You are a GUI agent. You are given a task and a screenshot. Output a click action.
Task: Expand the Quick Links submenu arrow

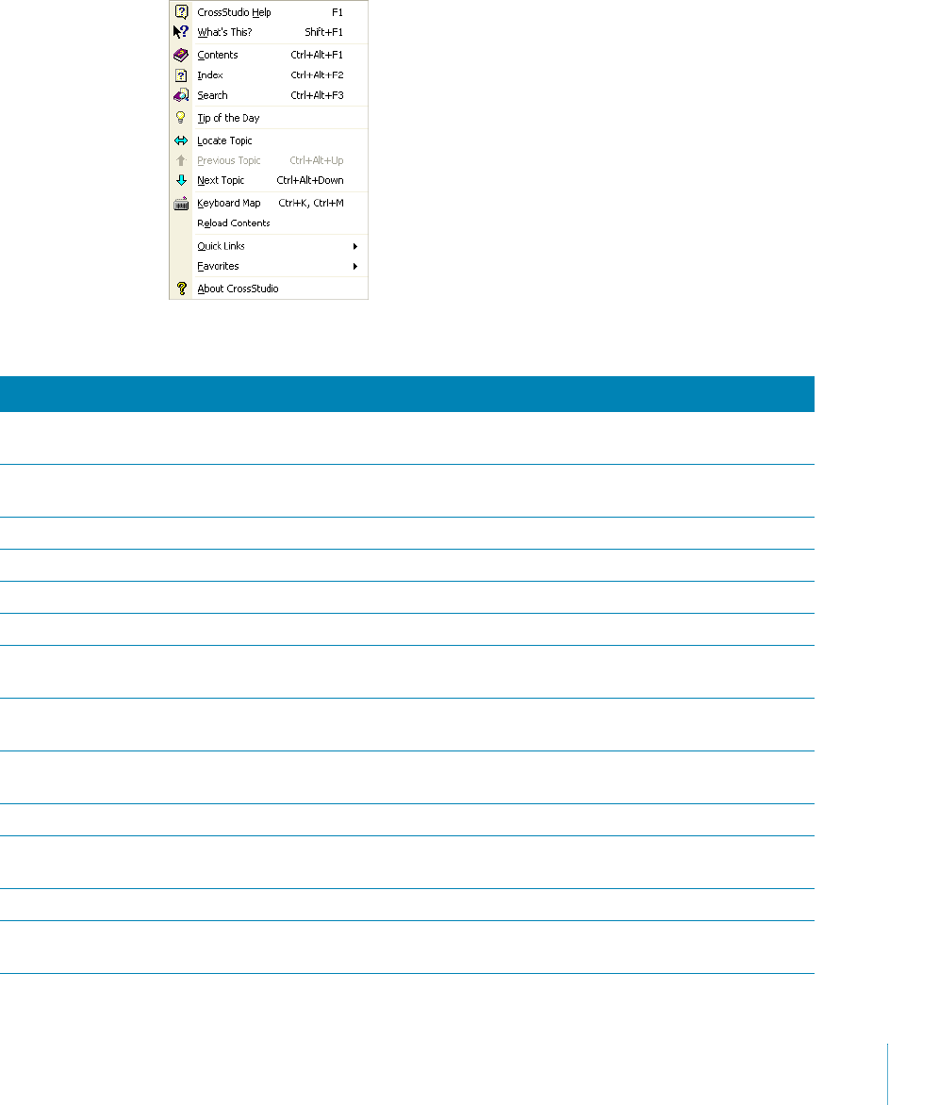click(355, 247)
